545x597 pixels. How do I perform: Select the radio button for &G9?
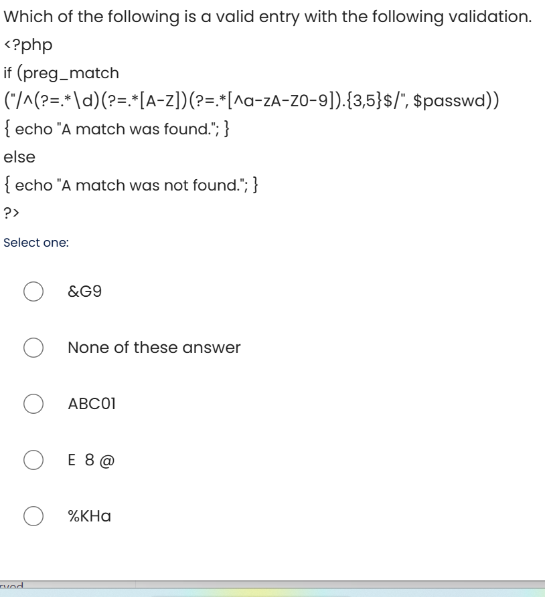[x=33, y=291]
